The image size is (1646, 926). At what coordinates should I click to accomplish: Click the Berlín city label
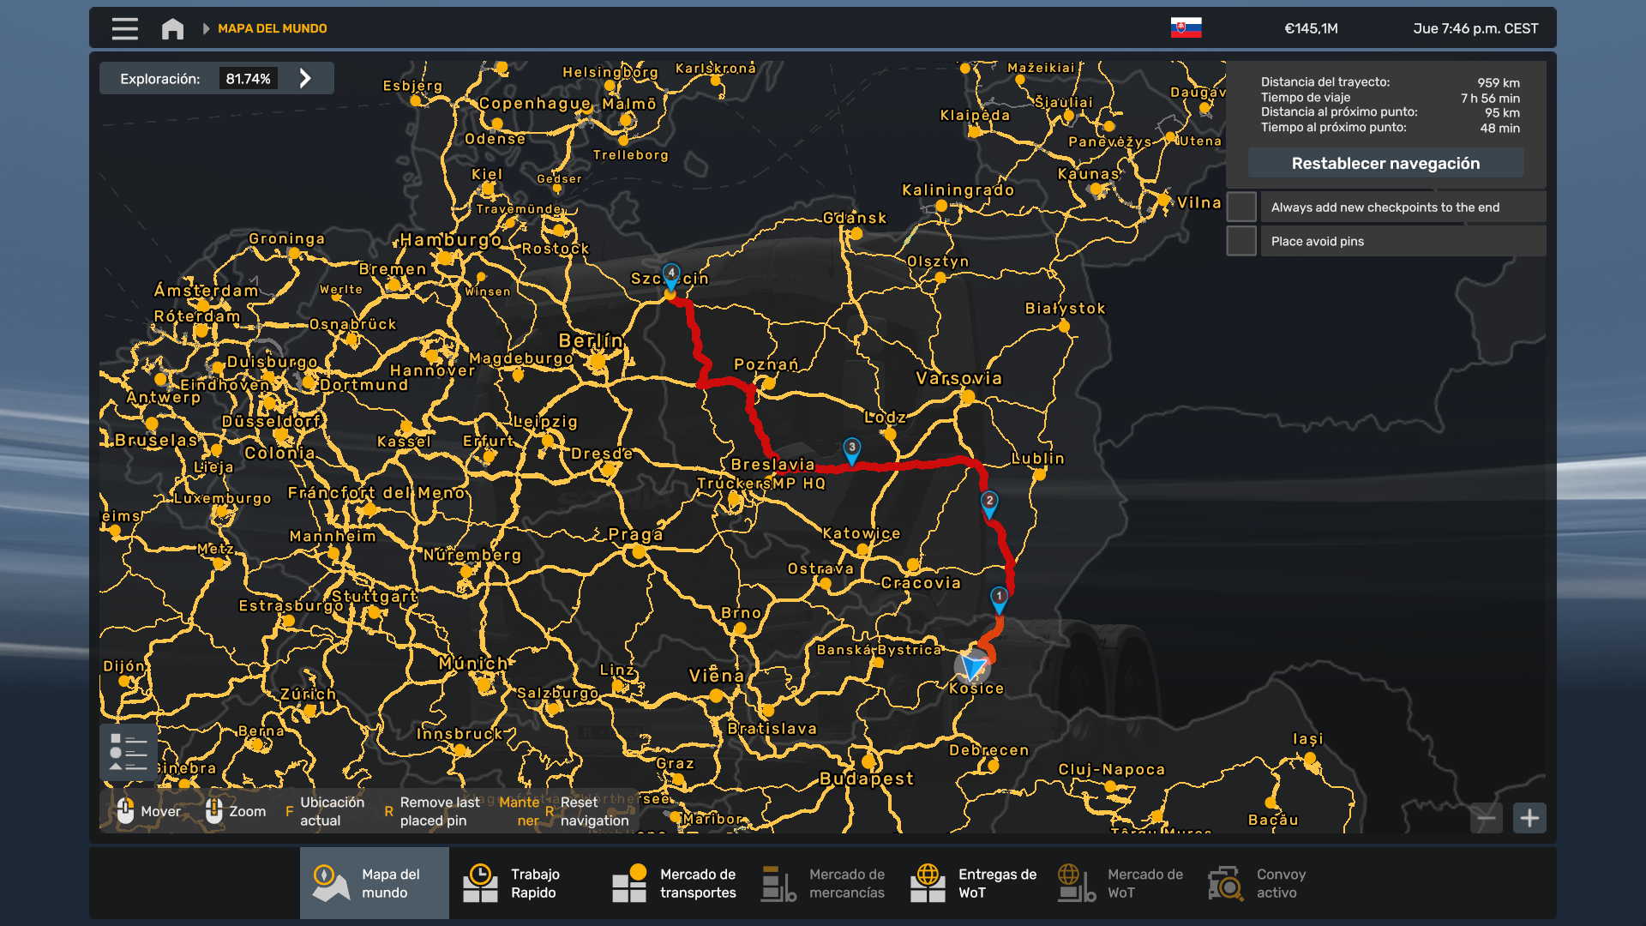(x=591, y=340)
